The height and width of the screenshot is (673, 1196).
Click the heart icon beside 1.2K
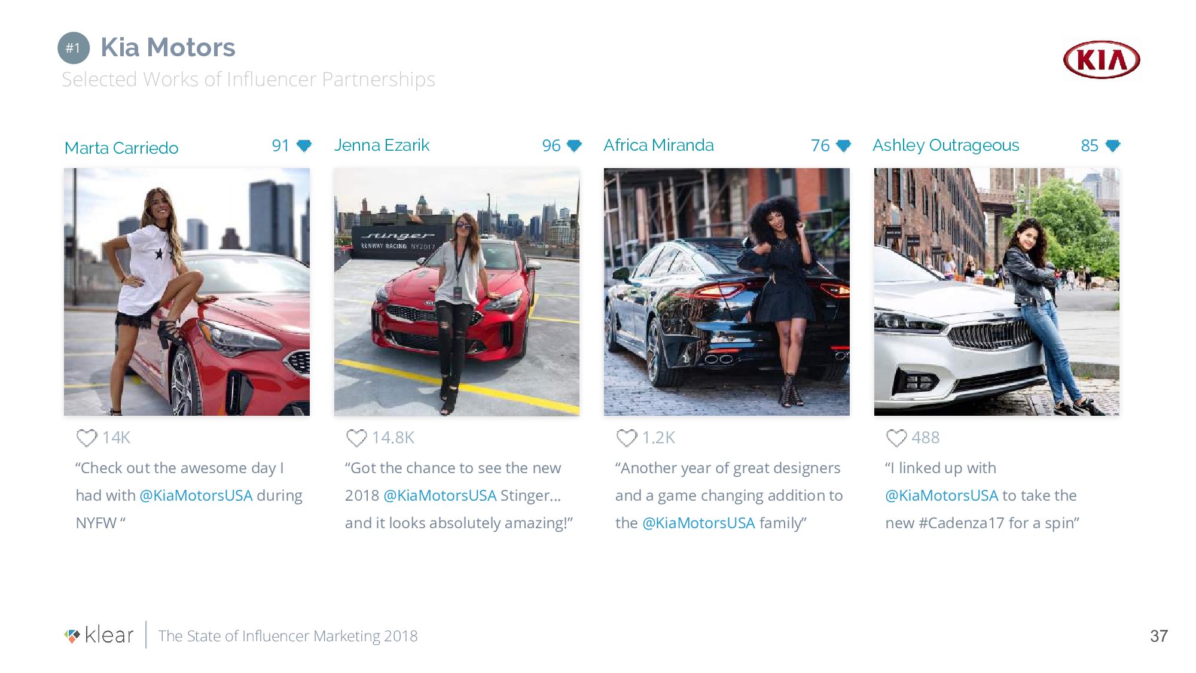pyautogui.click(x=627, y=438)
